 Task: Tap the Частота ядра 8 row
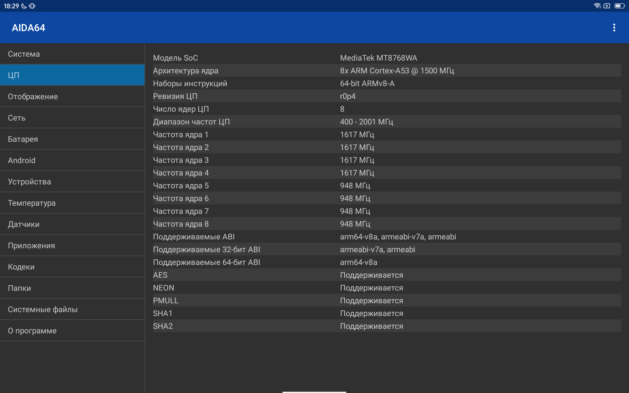point(387,224)
